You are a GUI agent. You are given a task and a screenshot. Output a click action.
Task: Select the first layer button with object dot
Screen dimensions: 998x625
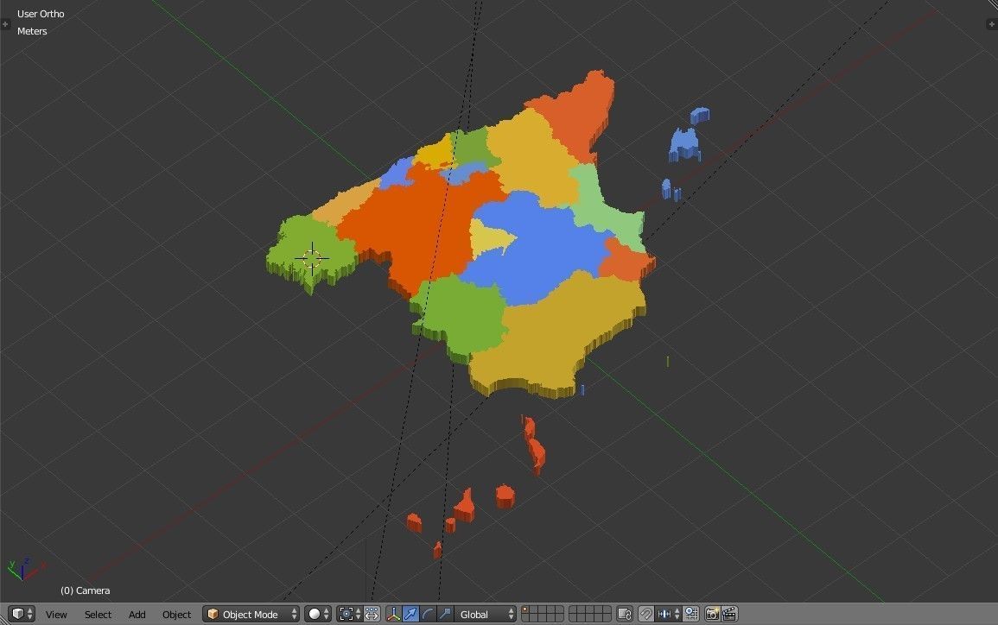(x=525, y=609)
